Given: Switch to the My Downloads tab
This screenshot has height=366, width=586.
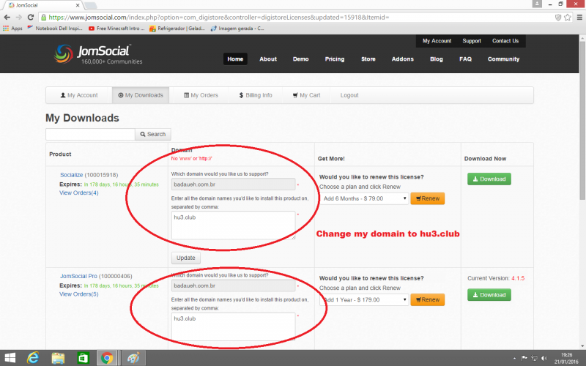Looking at the screenshot, I should (141, 95).
